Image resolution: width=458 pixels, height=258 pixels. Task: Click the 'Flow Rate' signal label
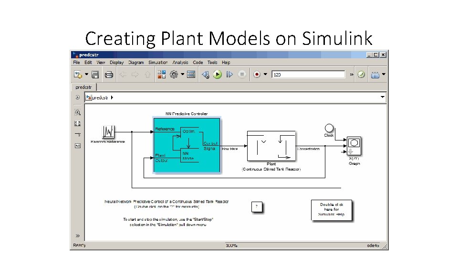230,149
